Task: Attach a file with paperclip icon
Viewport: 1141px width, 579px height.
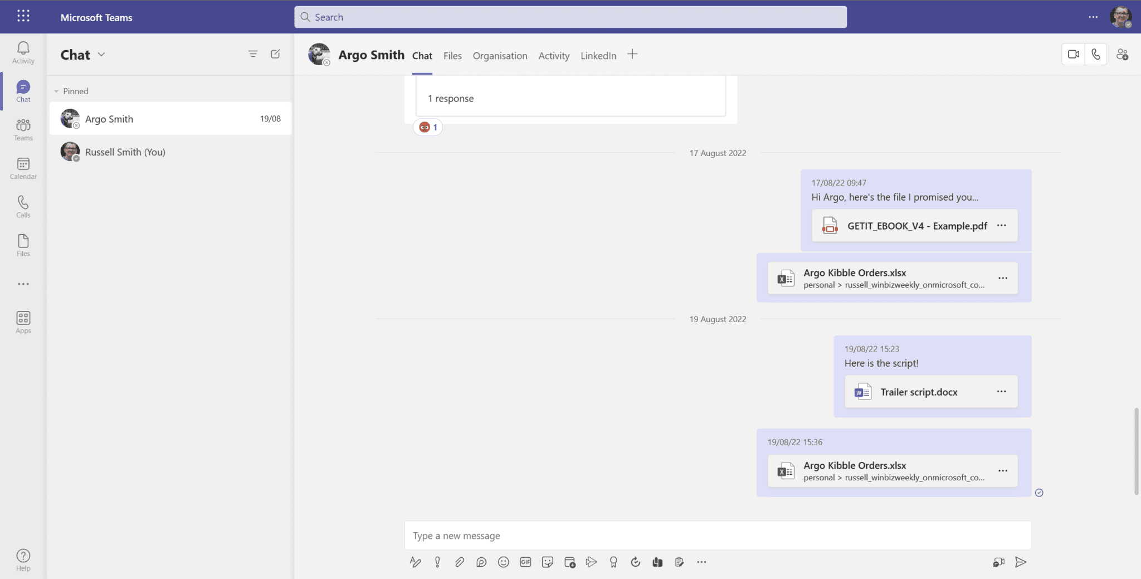Action: point(459,562)
